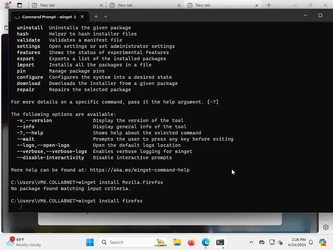Launch Firefox from the taskbar

pos(191,242)
